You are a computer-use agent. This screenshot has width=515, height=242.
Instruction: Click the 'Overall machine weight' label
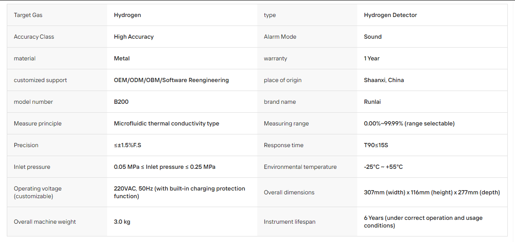click(x=45, y=222)
